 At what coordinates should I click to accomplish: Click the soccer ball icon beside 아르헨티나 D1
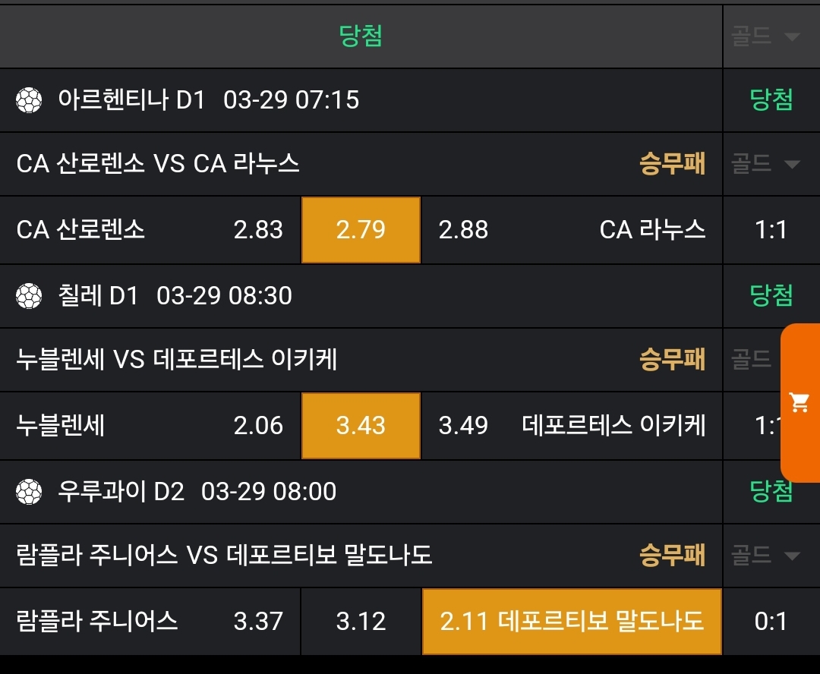point(29,100)
